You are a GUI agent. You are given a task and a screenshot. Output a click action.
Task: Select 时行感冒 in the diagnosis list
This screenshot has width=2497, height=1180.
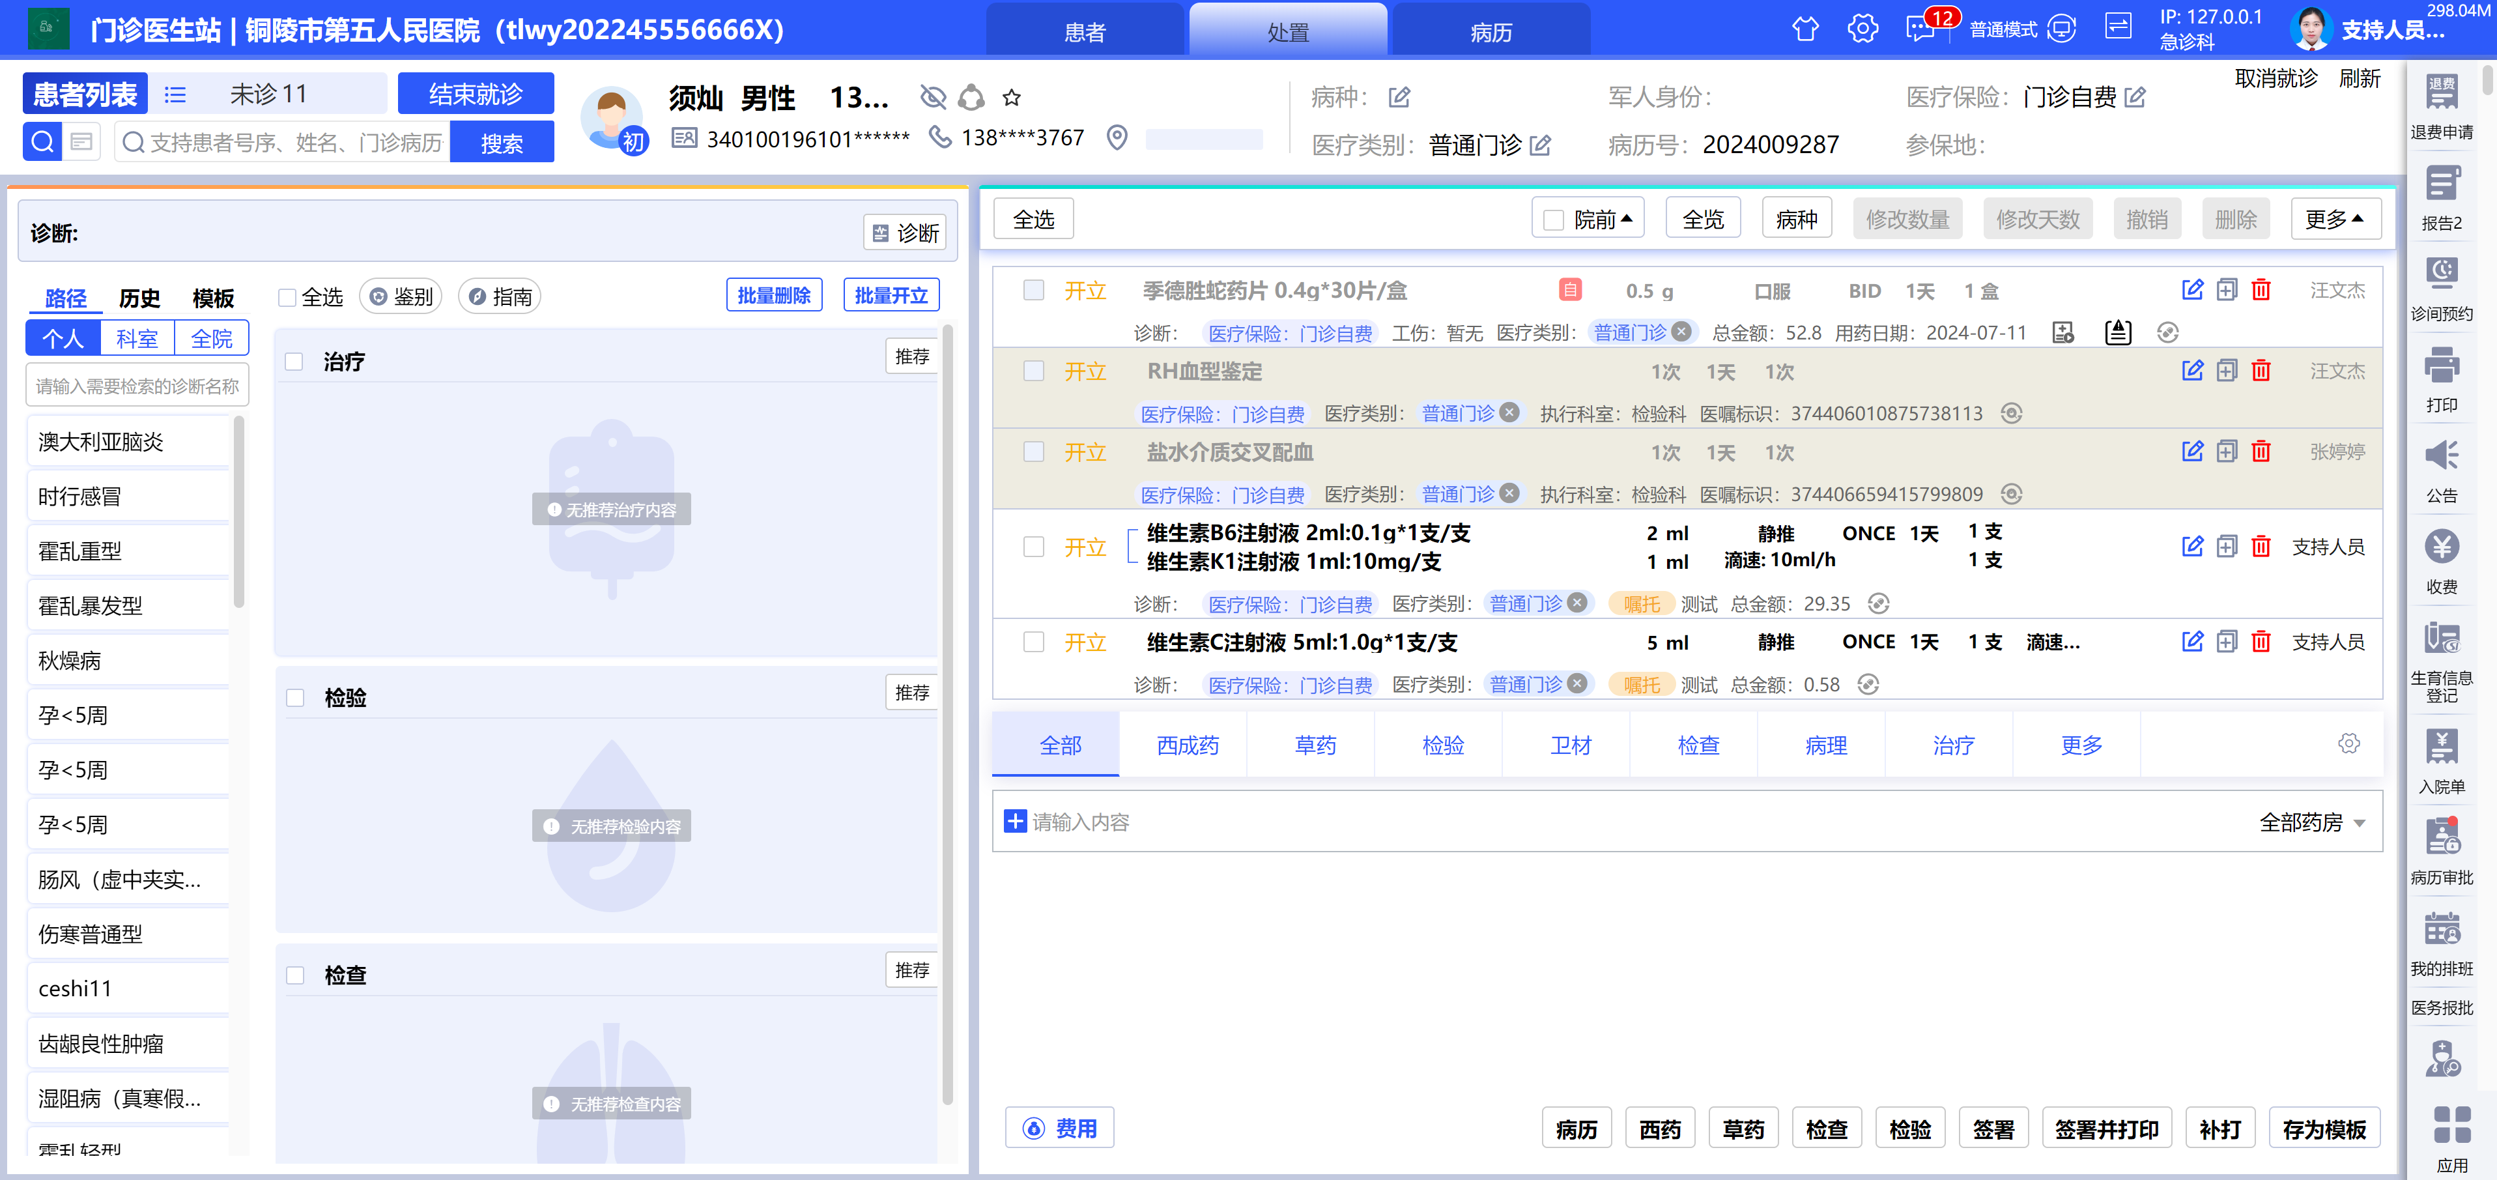pos(128,496)
